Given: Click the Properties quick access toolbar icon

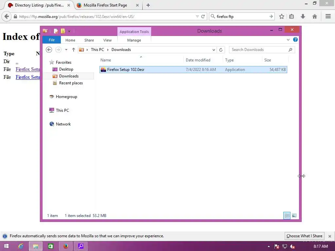Looking at the screenshot, I should point(56,31).
